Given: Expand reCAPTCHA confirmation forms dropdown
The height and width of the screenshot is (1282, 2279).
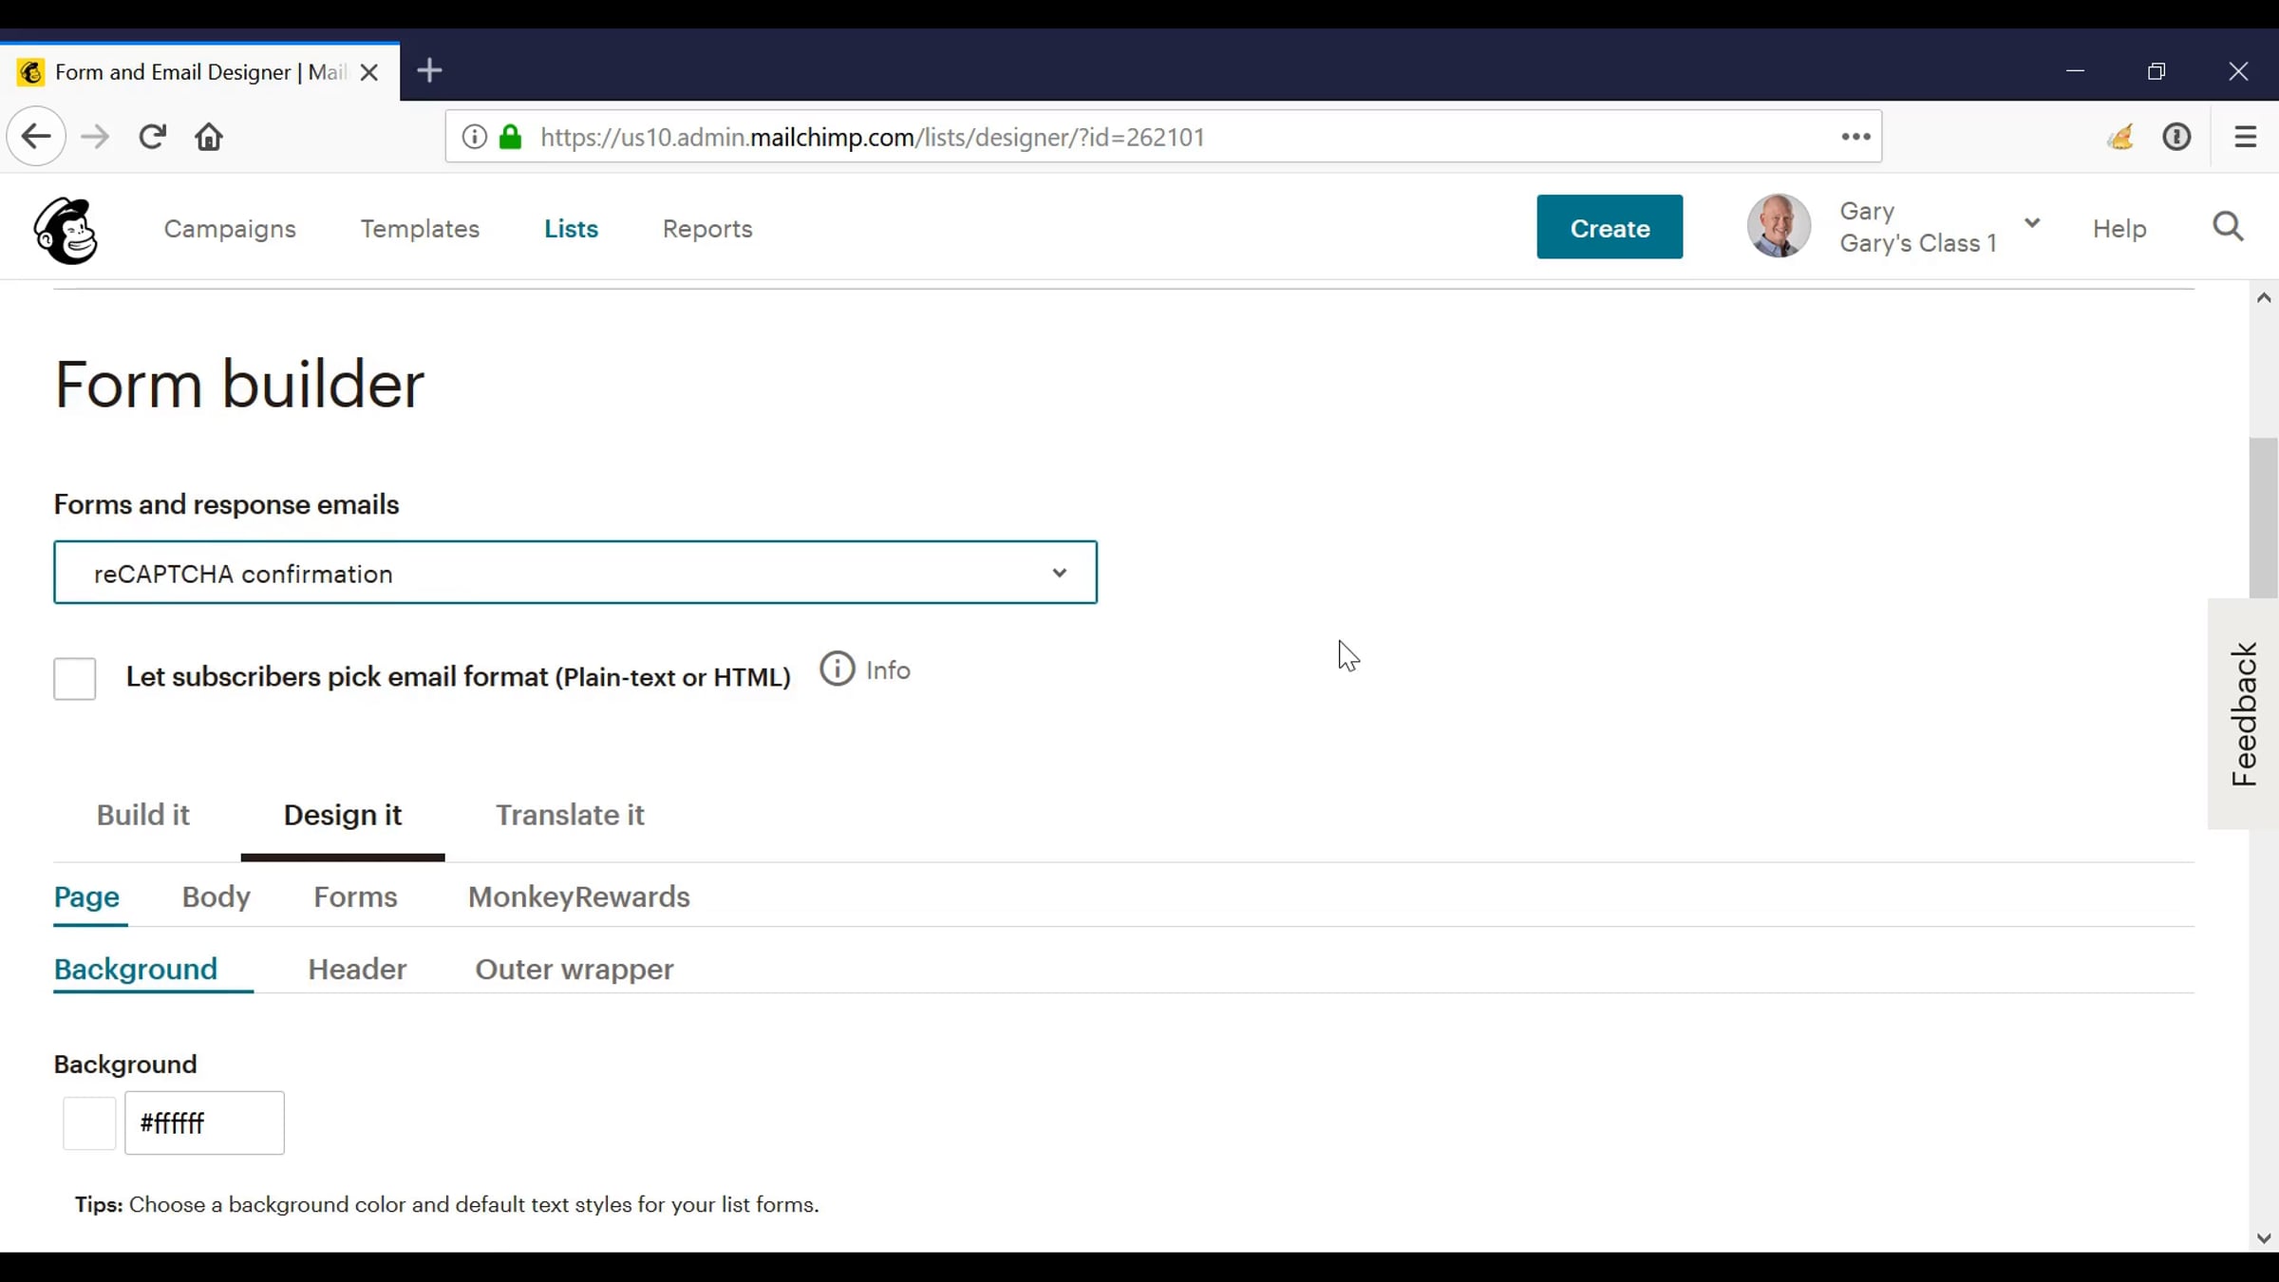Looking at the screenshot, I should (x=574, y=573).
